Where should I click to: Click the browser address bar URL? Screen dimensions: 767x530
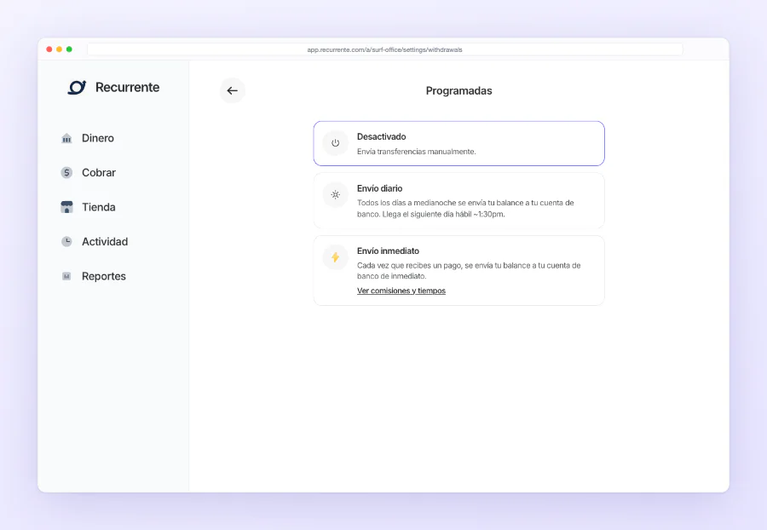(384, 49)
